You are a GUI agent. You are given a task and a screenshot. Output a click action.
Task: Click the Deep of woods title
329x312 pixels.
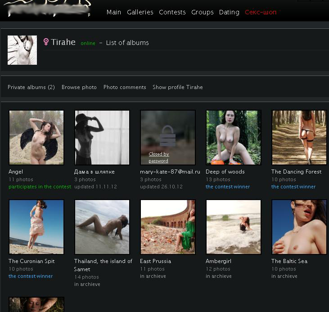pos(225,172)
